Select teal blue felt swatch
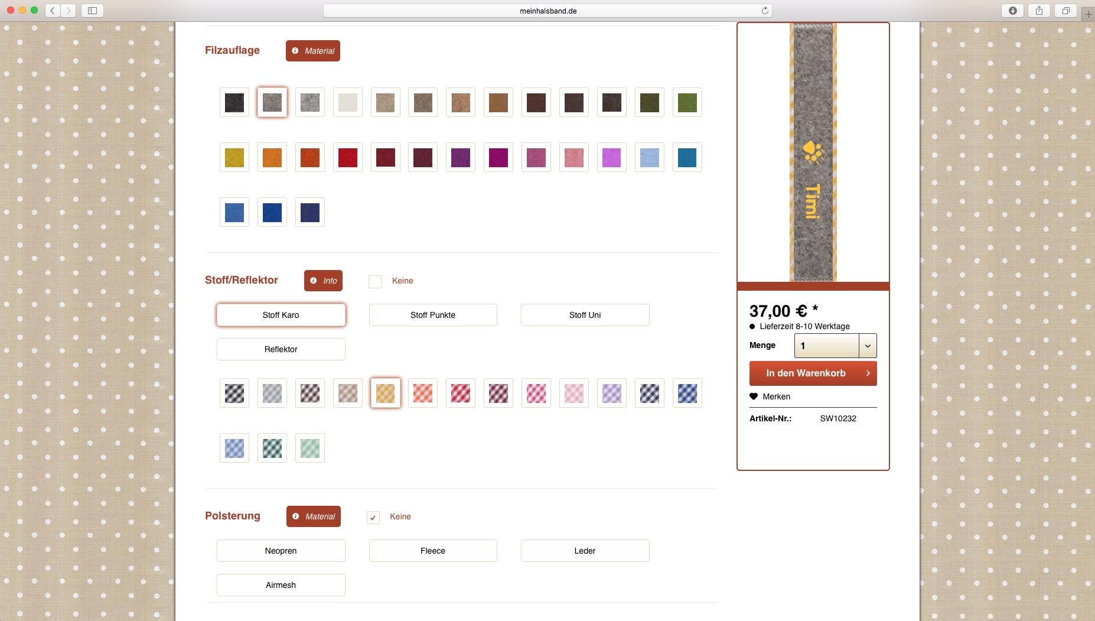 tap(687, 157)
